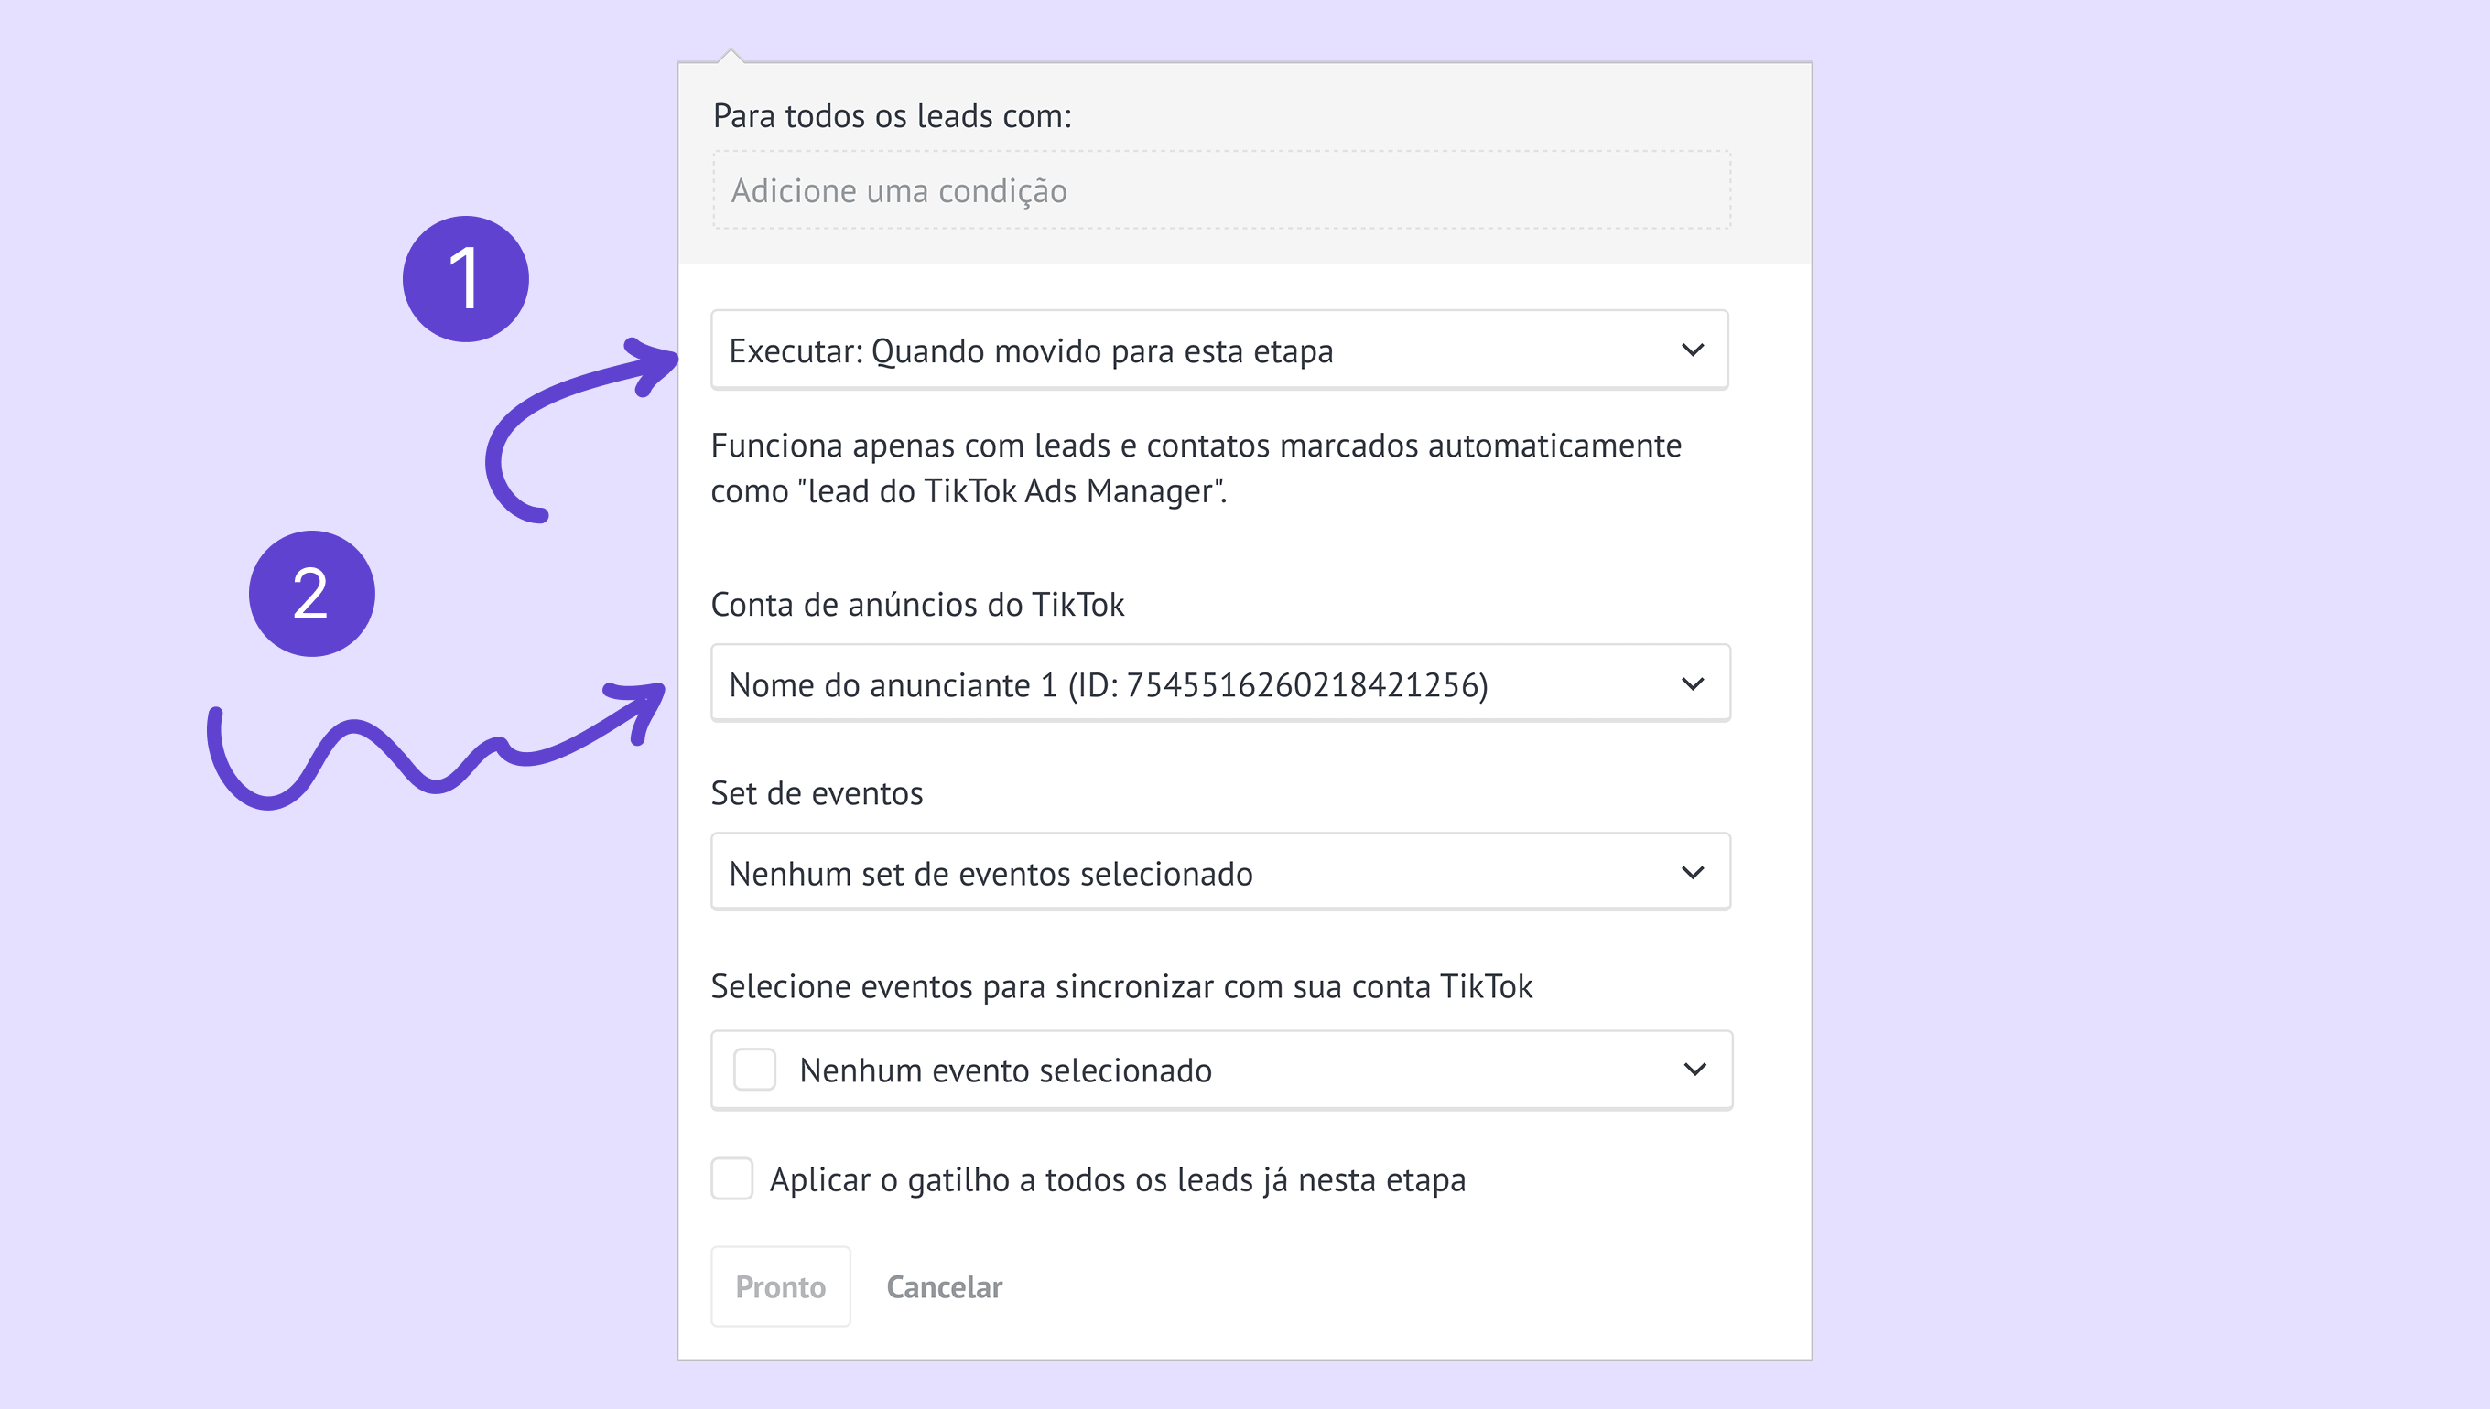The image size is (2490, 1409).
Task: Click the purple step 2 badge
Action: (x=312, y=593)
